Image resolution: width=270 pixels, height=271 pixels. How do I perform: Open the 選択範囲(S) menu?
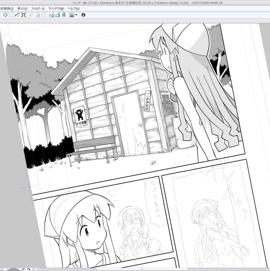6,8
